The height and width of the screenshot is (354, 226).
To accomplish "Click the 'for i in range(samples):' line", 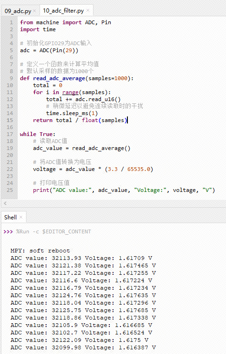I will point(72,92).
